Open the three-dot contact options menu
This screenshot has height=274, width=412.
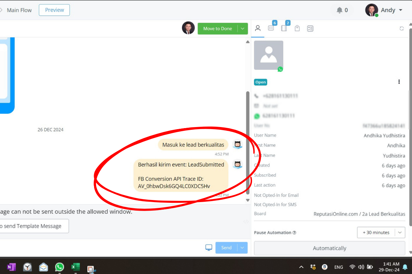pyautogui.click(x=399, y=82)
